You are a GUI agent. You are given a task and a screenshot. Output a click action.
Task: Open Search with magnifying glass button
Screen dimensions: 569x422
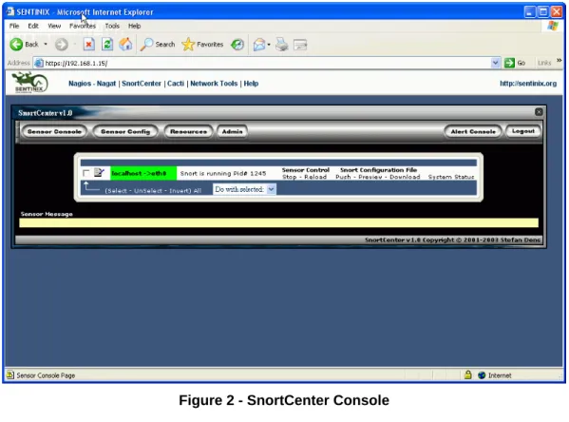[x=158, y=45]
